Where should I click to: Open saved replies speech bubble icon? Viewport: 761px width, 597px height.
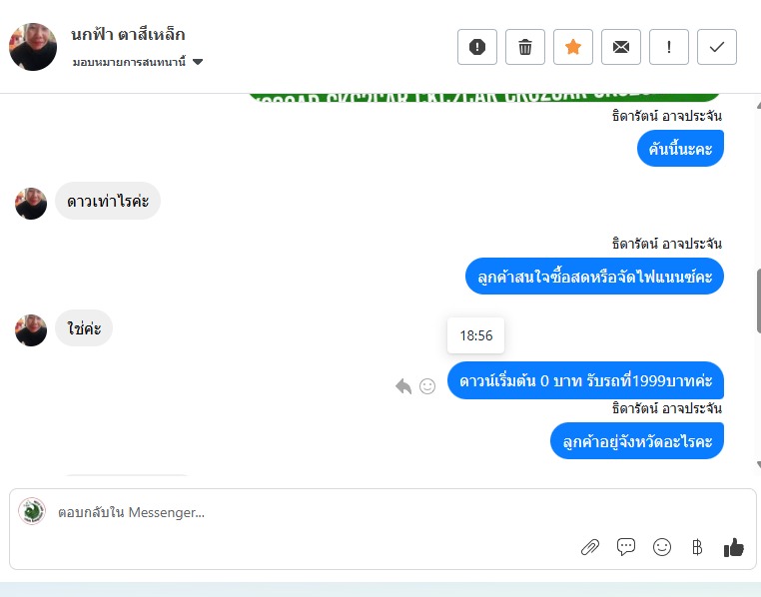tap(626, 547)
